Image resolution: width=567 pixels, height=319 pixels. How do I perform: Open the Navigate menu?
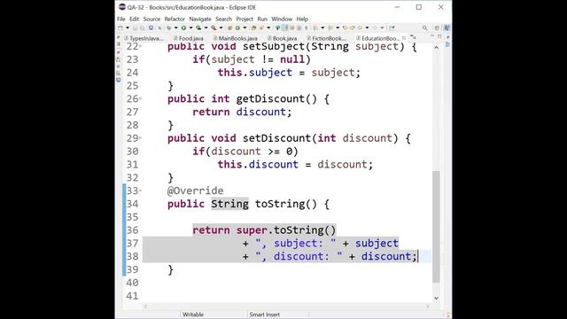tap(200, 19)
